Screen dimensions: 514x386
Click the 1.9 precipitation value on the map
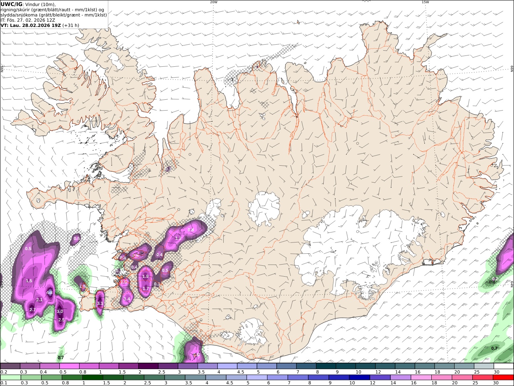coord(145,277)
